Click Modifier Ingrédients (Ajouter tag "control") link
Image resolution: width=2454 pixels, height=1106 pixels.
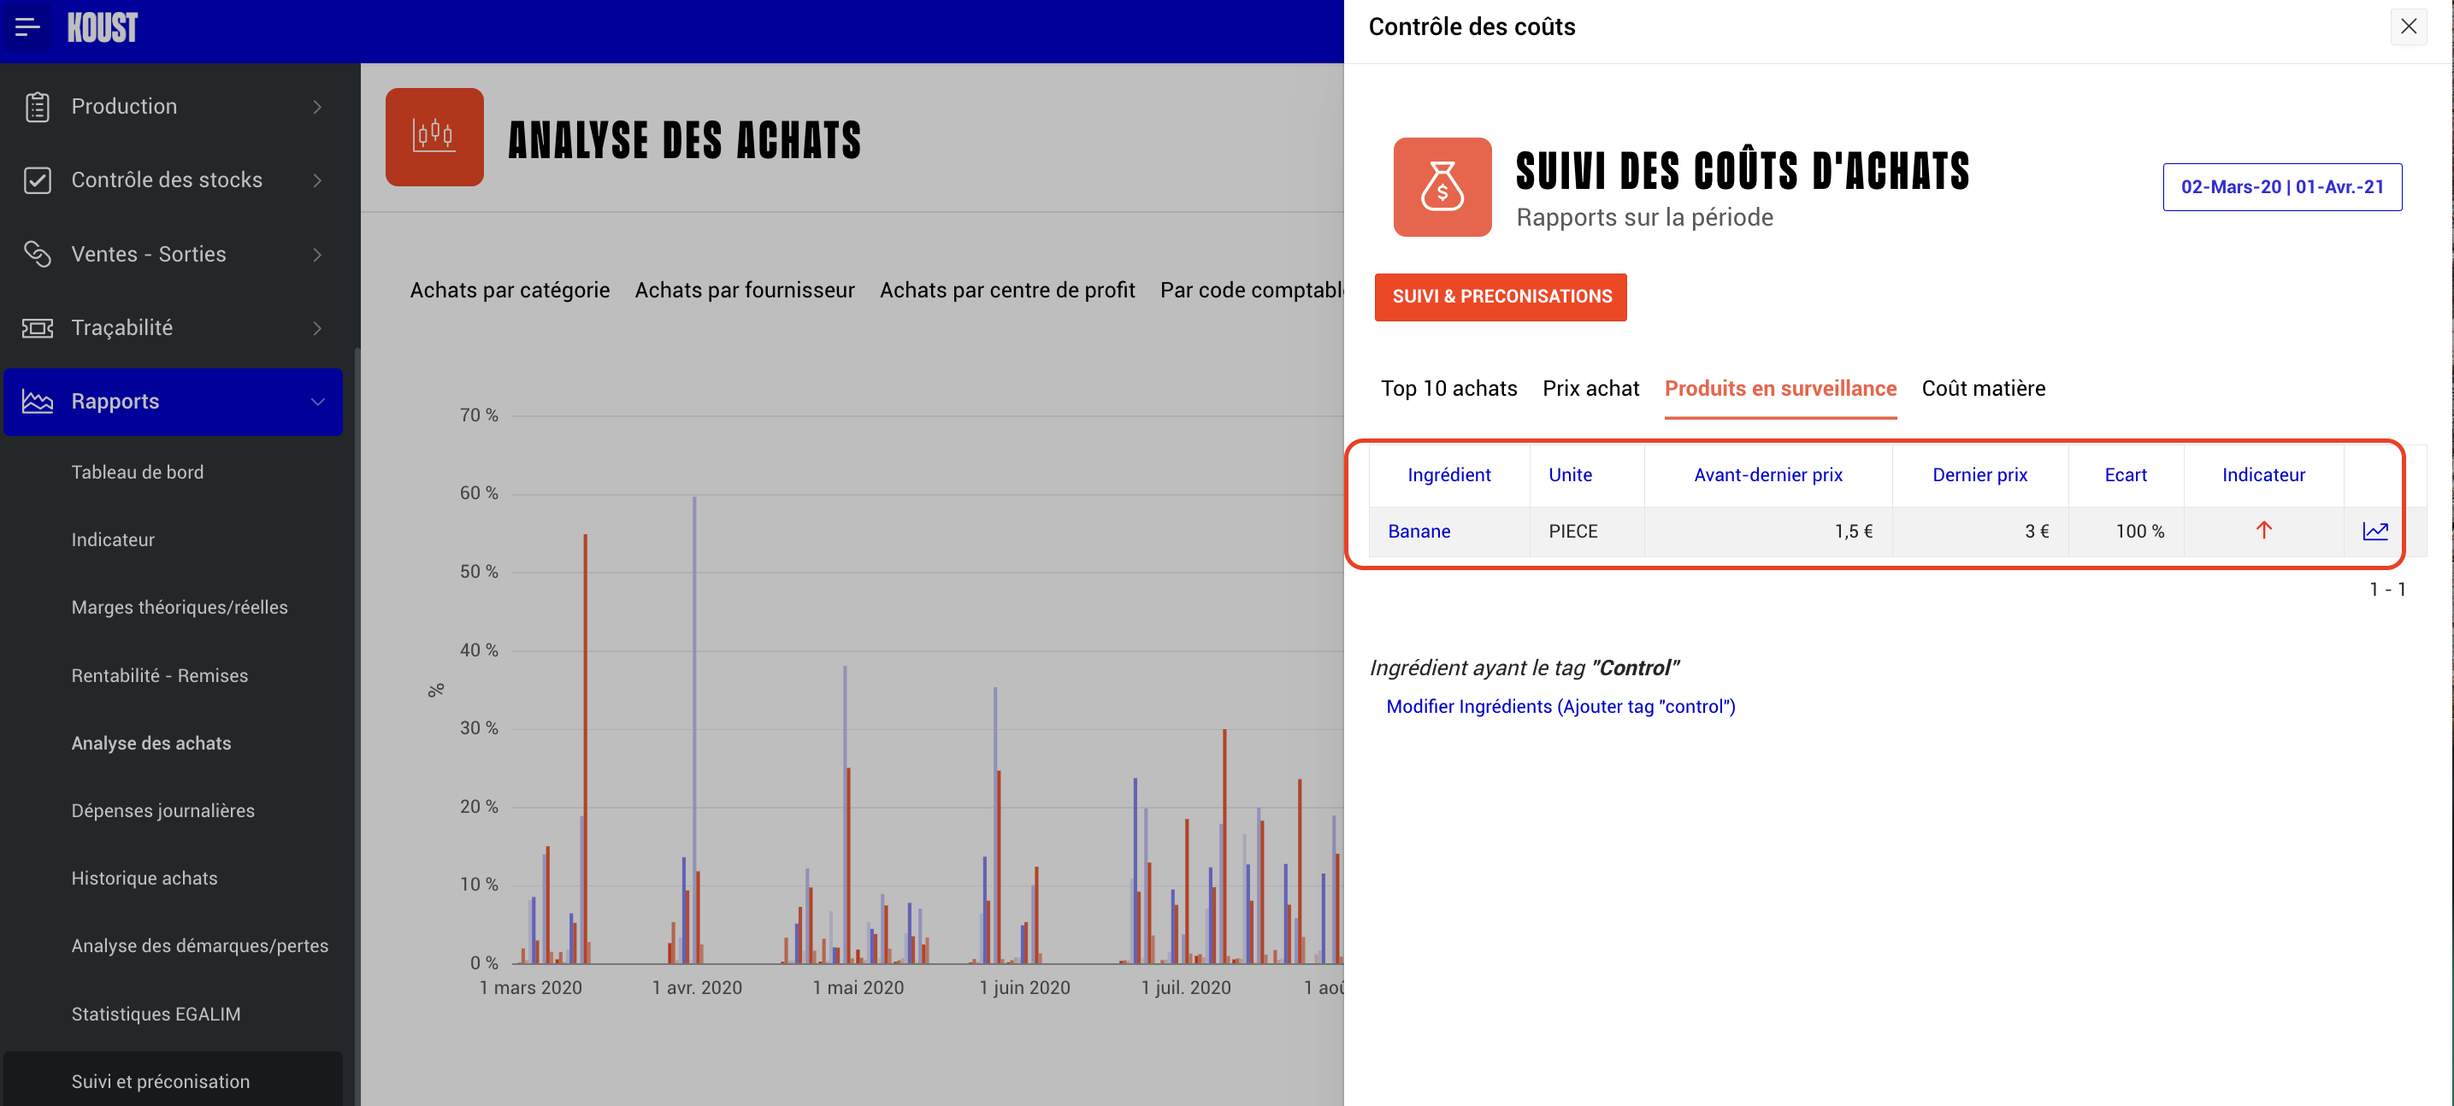[1560, 707]
